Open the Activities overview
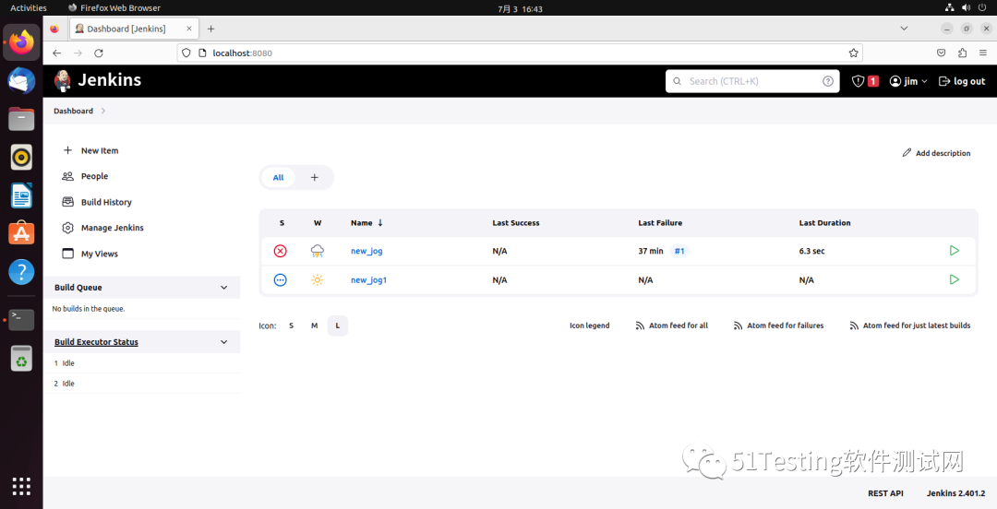997x509 pixels. (29, 7)
